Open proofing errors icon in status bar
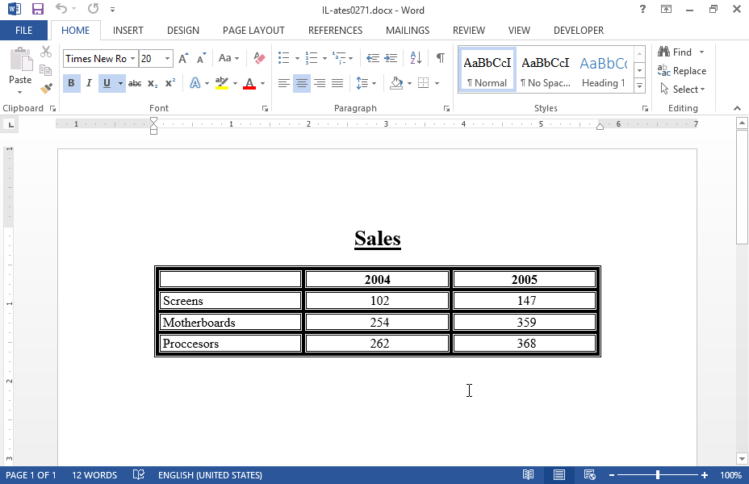The image size is (749, 484). [139, 475]
